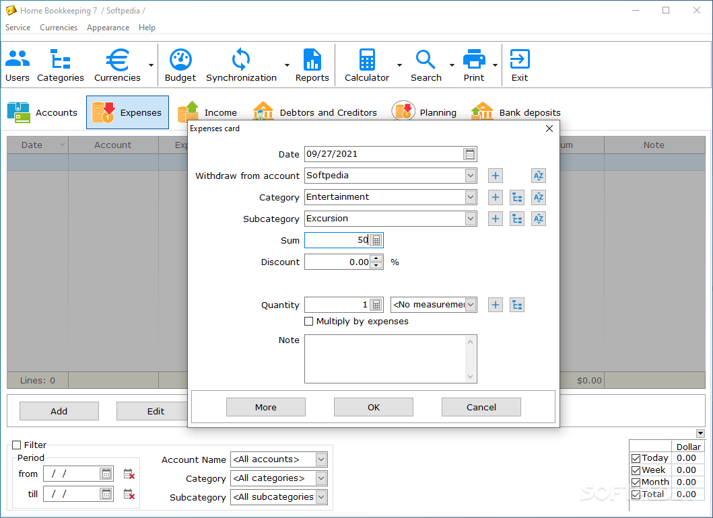Uncheck the Today summary checkbox

coord(636,458)
